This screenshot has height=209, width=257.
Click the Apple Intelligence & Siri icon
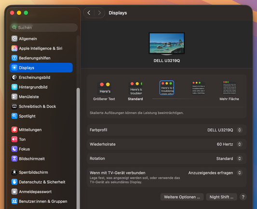tap(14, 48)
